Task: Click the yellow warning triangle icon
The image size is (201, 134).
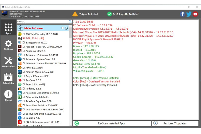Action: [75, 14]
